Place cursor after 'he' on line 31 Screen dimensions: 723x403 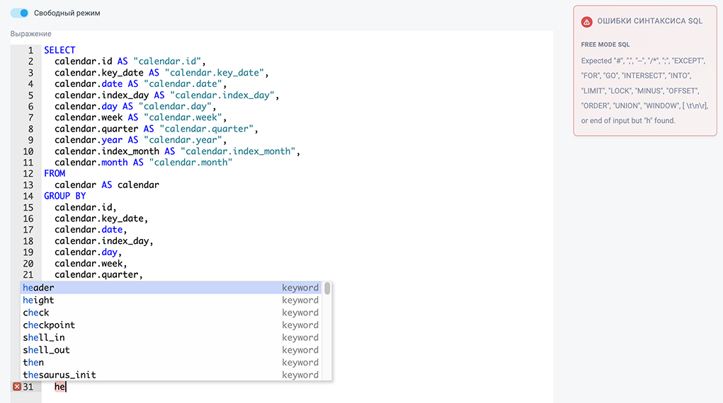tap(66, 387)
